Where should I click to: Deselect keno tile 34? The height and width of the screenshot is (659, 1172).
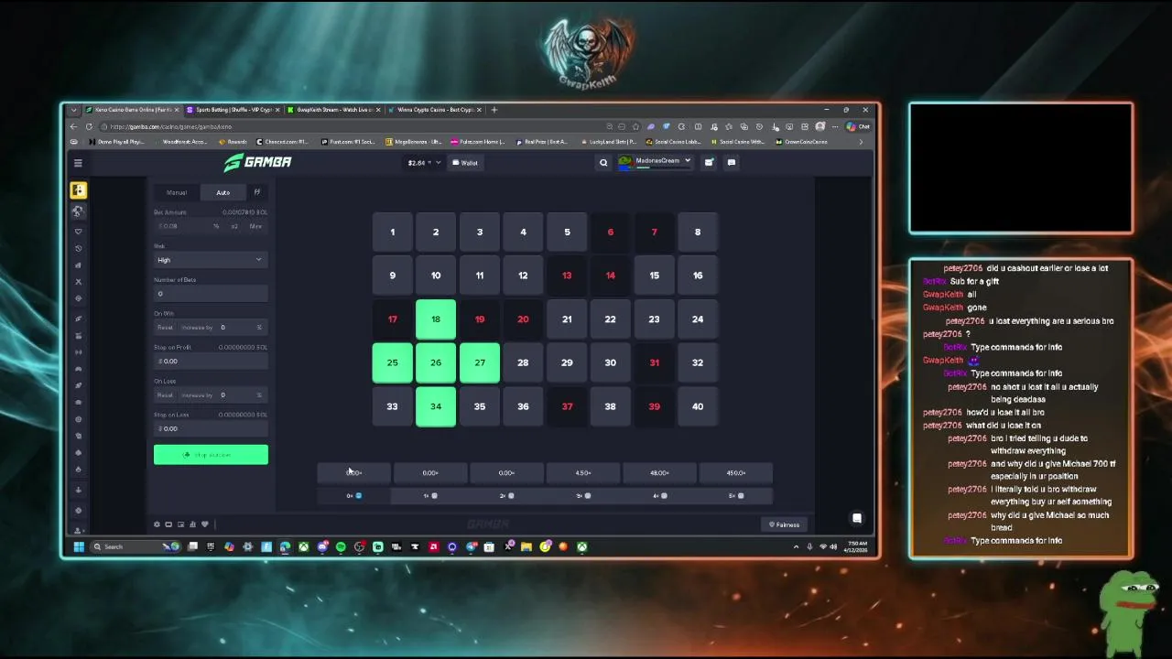[436, 406]
